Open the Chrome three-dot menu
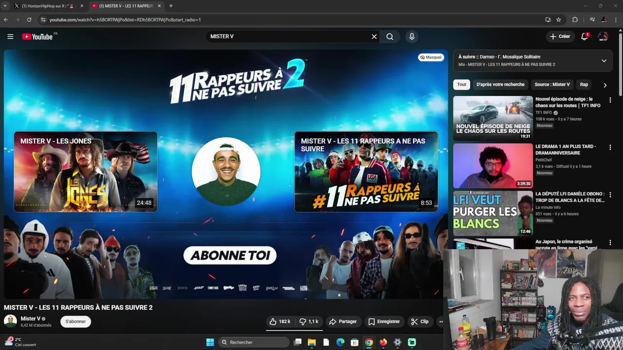Viewport: 623px width, 350px height. 616,19
